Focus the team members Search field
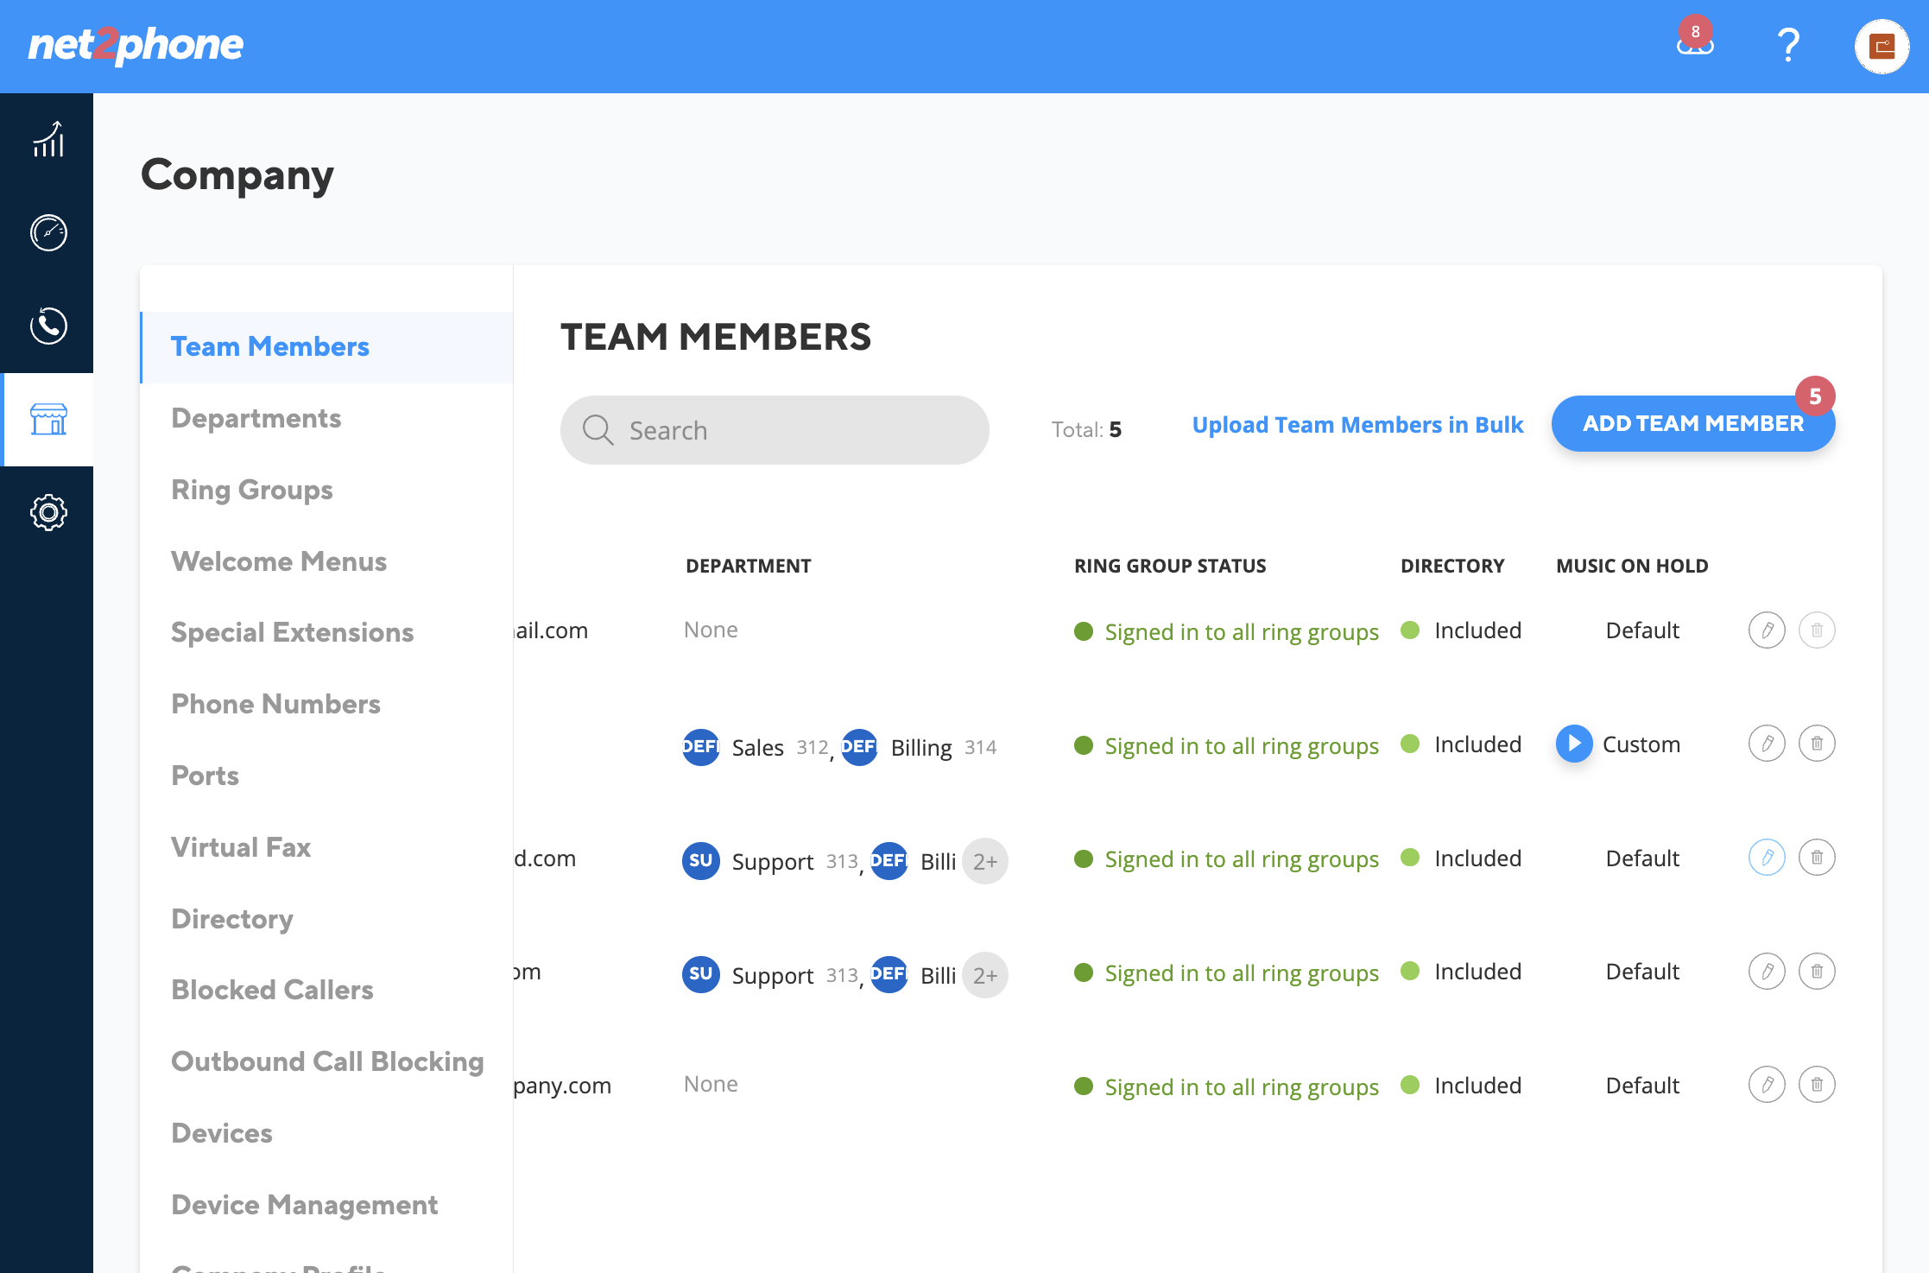 pos(775,430)
